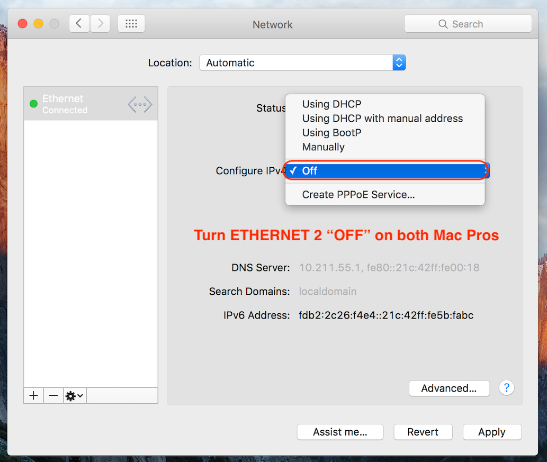Open help with question mark button

pyautogui.click(x=506, y=388)
